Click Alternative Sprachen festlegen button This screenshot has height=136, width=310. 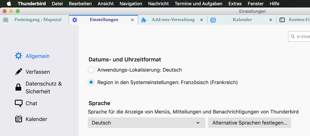tap(249, 123)
